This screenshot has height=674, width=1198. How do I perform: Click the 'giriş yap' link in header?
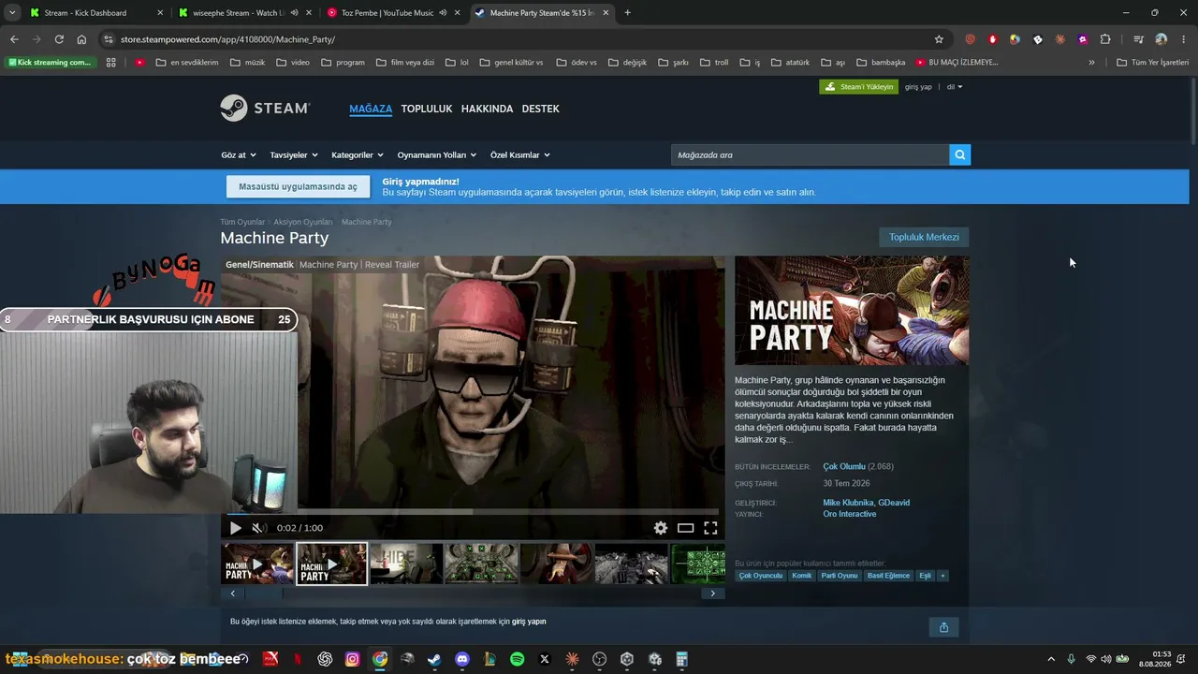(918, 87)
